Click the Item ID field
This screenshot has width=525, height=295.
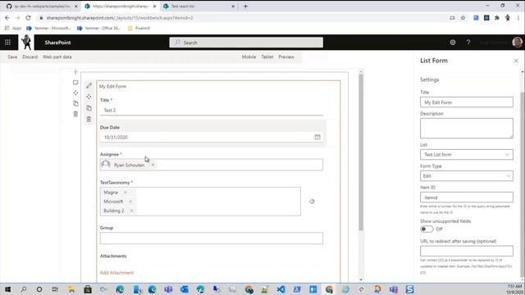(467, 197)
